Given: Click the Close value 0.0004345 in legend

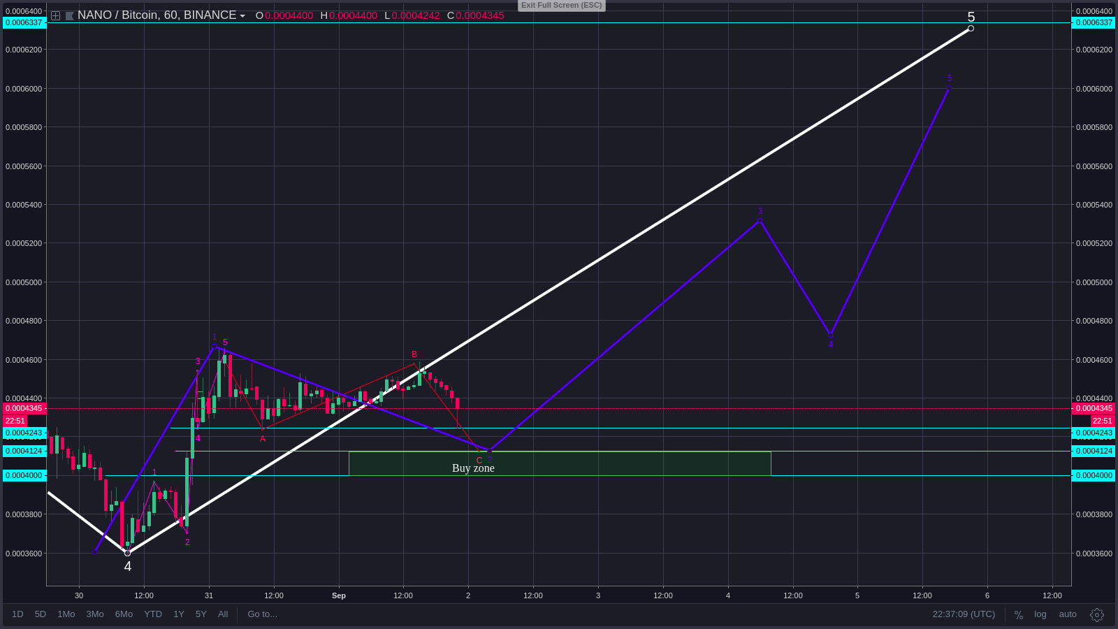Looking at the screenshot, I should (x=480, y=15).
